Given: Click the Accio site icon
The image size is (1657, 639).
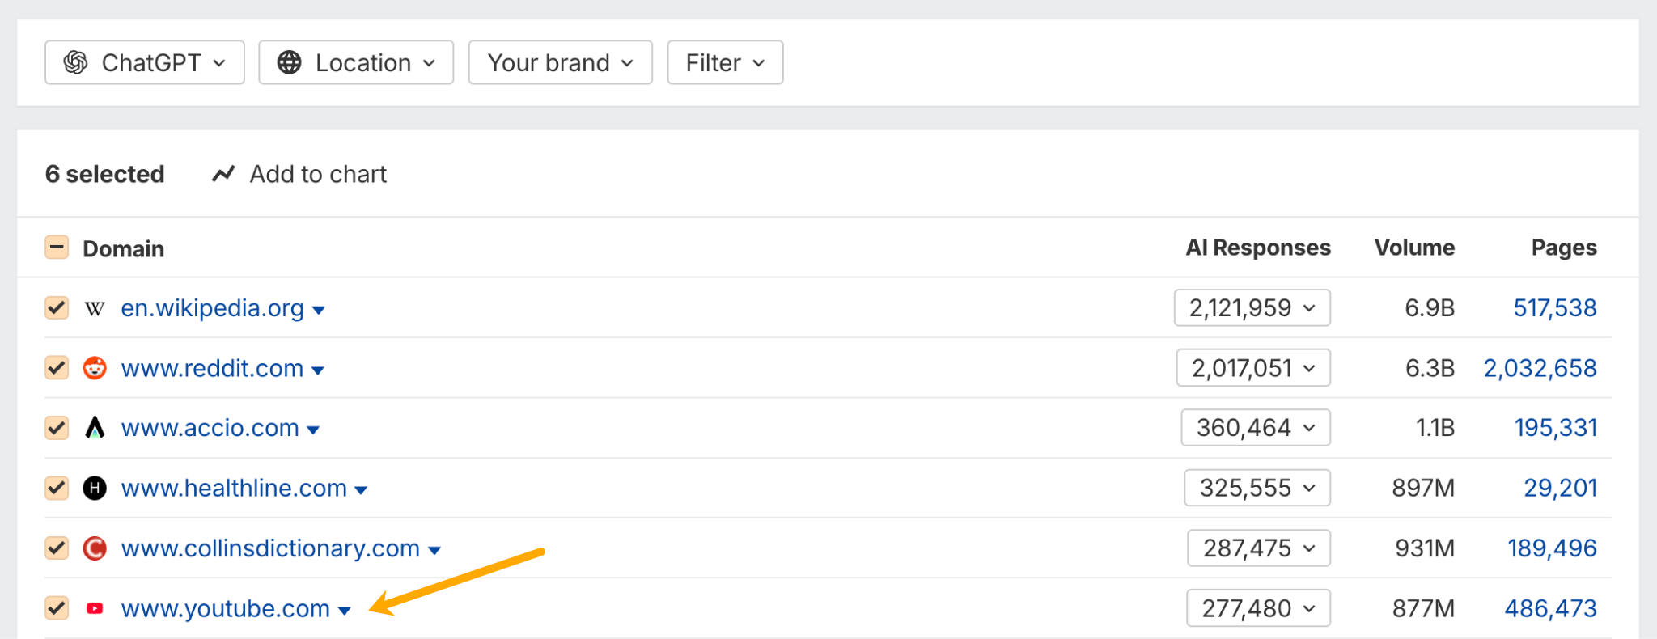Looking at the screenshot, I should (x=95, y=428).
